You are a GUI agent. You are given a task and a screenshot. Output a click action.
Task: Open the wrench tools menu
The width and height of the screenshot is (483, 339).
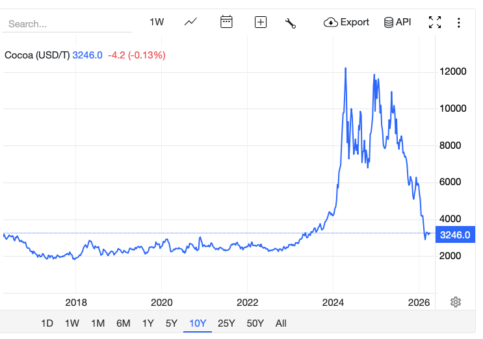pyautogui.click(x=291, y=23)
